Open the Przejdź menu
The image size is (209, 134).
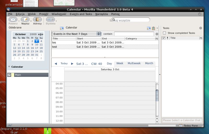(x=44, y=14)
